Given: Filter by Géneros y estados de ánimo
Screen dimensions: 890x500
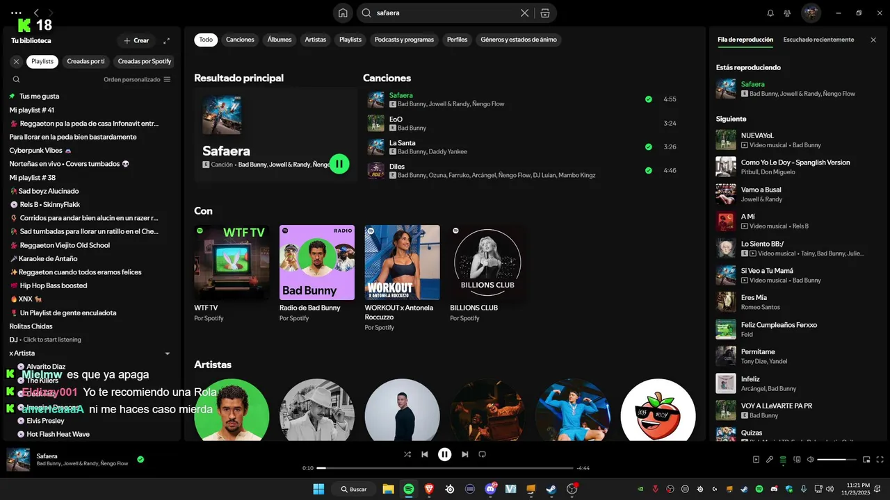Looking at the screenshot, I should point(519,40).
